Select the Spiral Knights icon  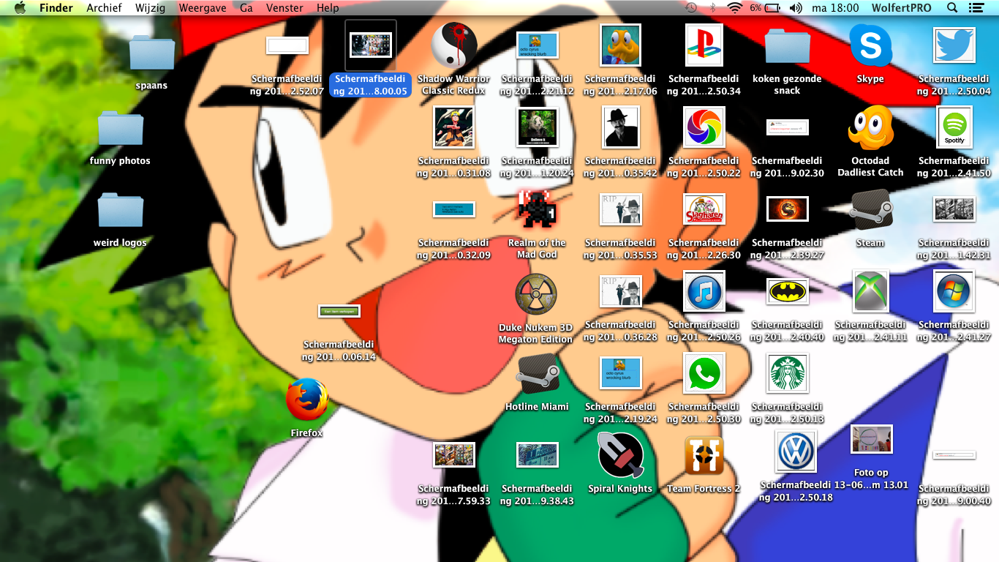pyautogui.click(x=620, y=456)
